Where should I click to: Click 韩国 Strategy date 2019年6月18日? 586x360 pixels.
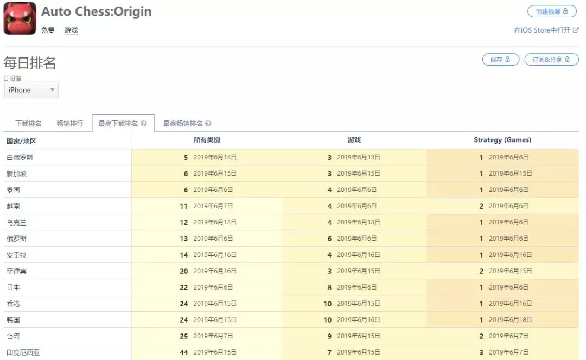[x=511, y=320]
